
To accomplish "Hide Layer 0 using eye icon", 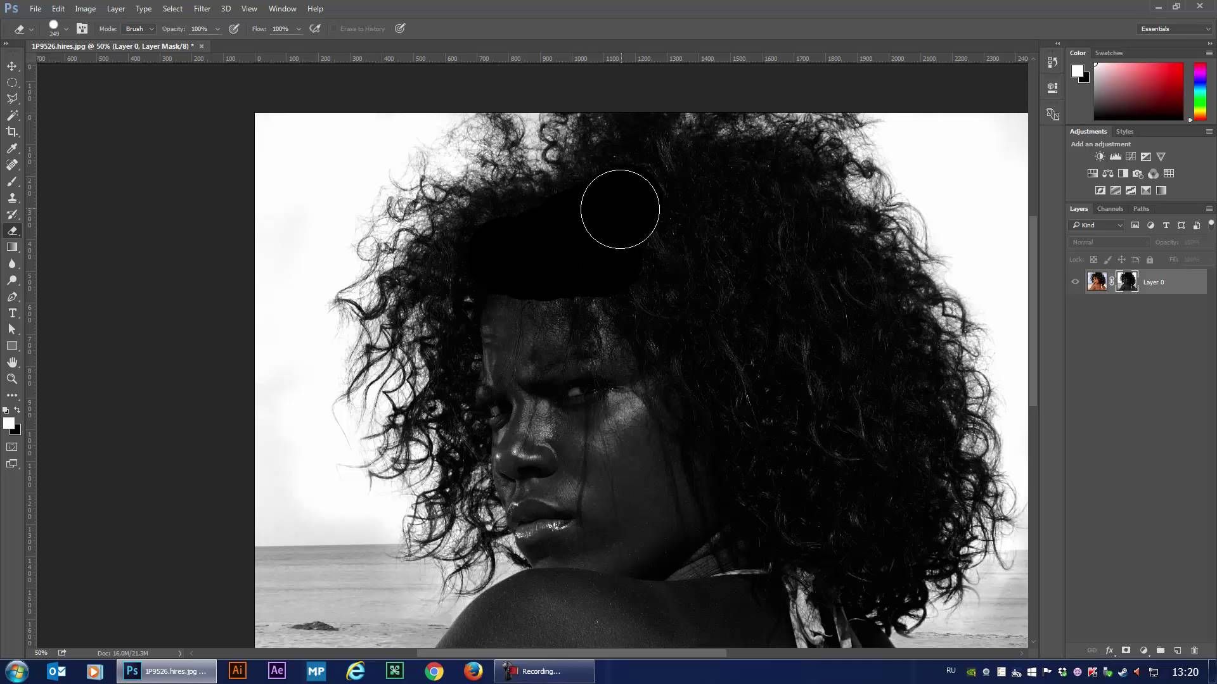I will click(1075, 282).
